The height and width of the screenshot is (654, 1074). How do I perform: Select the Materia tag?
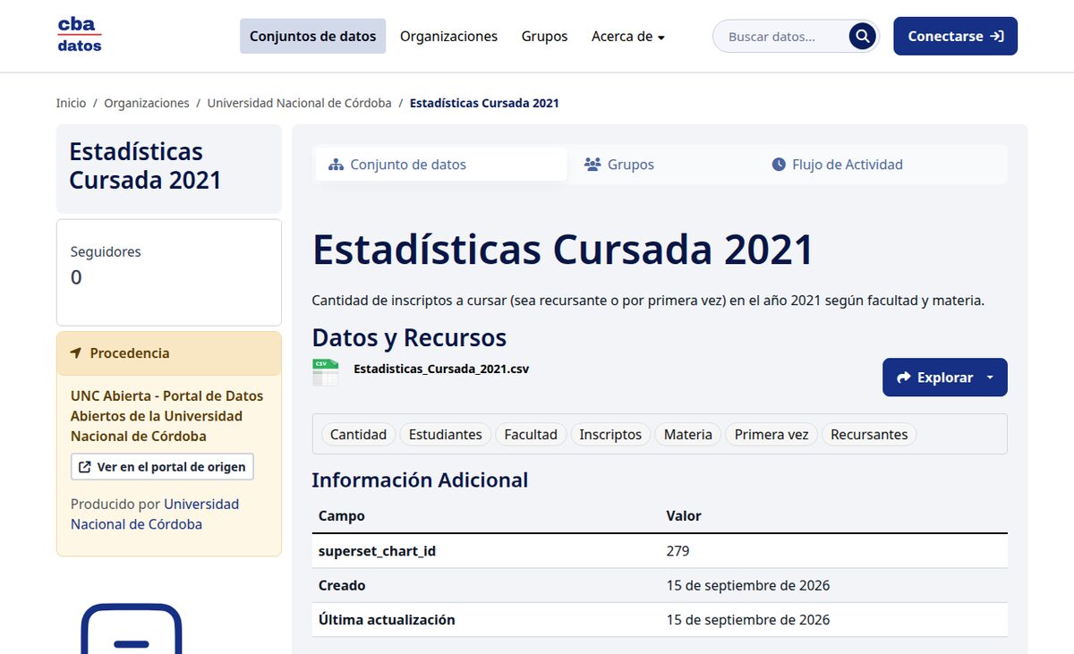[688, 434]
